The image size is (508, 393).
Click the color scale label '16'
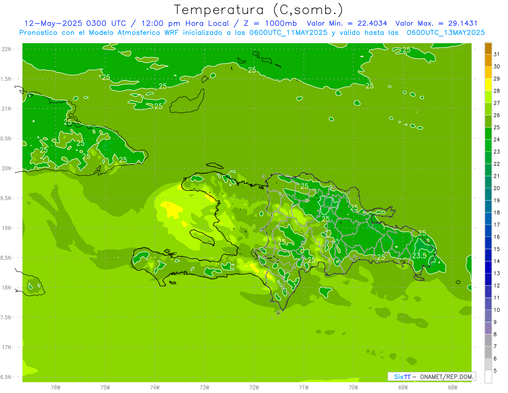497,237
